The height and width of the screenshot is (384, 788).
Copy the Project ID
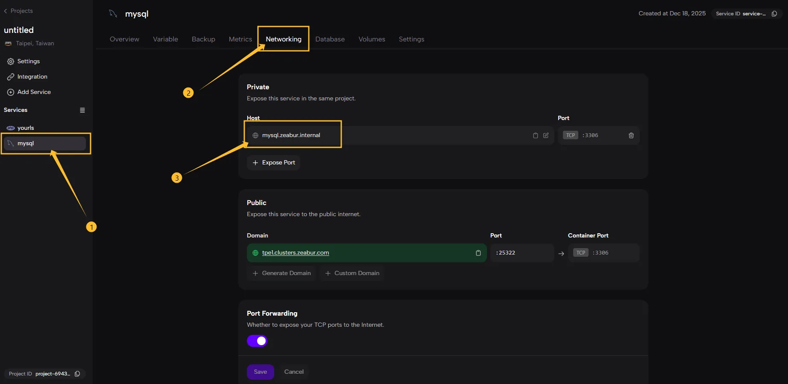pyautogui.click(x=77, y=374)
